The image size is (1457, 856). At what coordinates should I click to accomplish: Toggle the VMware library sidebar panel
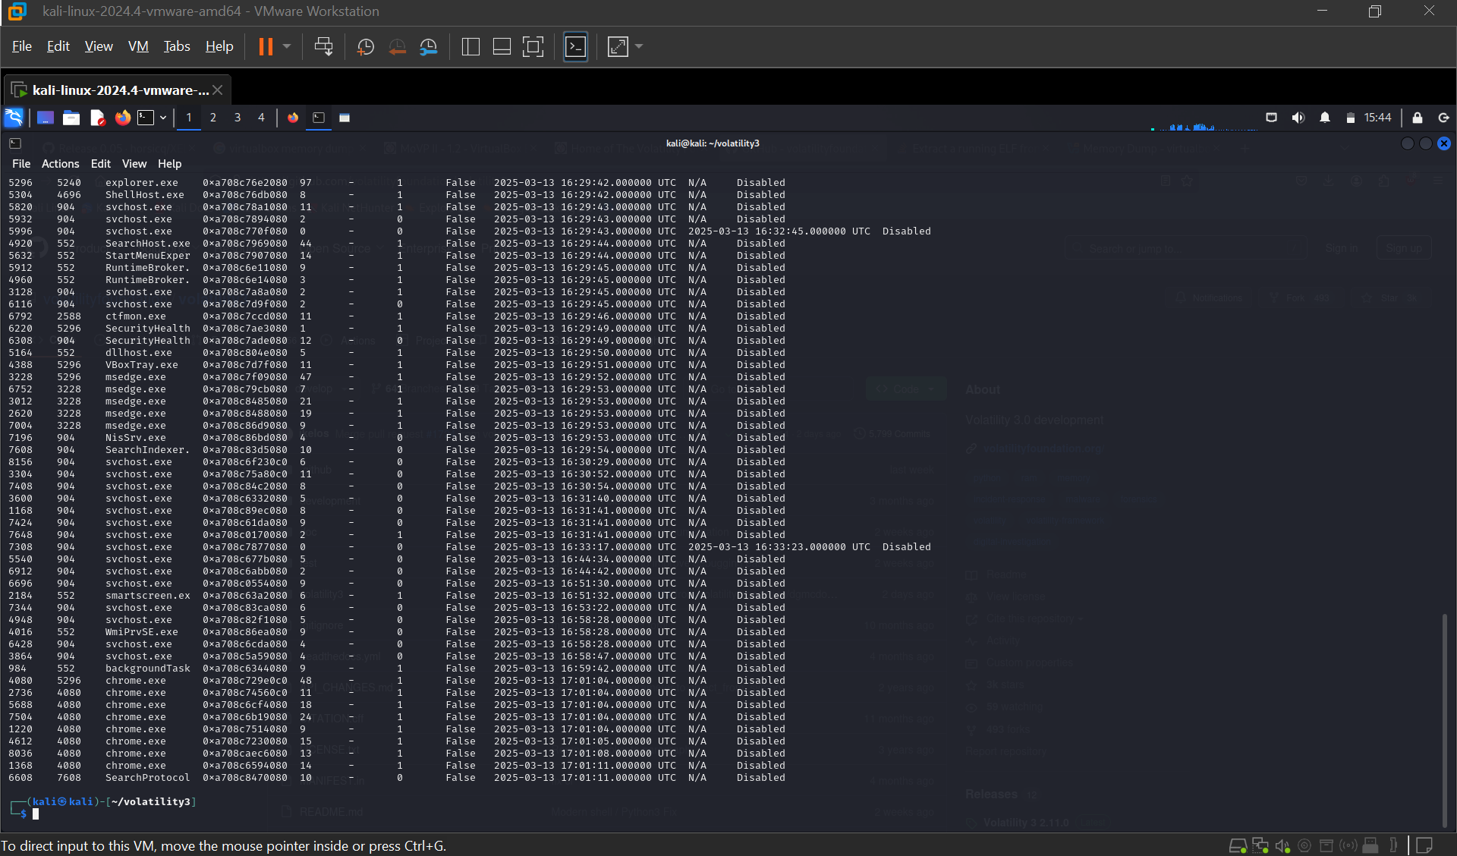(470, 47)
